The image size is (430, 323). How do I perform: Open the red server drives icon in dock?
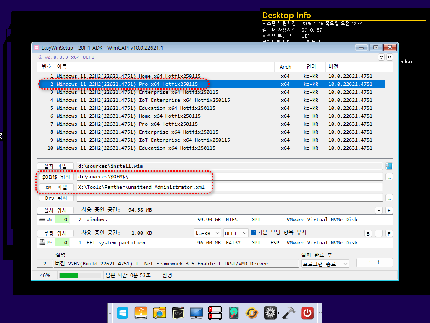pyautogui.click(x=215, y=313)
